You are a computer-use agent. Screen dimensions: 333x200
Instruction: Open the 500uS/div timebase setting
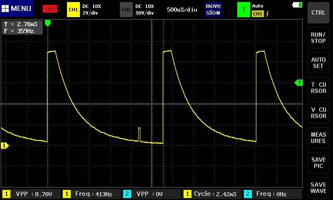click(182, 10)
